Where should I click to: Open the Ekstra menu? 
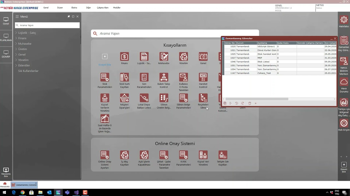click(x=74, y=8)
